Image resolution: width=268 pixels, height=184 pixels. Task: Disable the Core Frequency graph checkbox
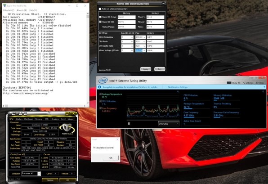coord(100,108)
